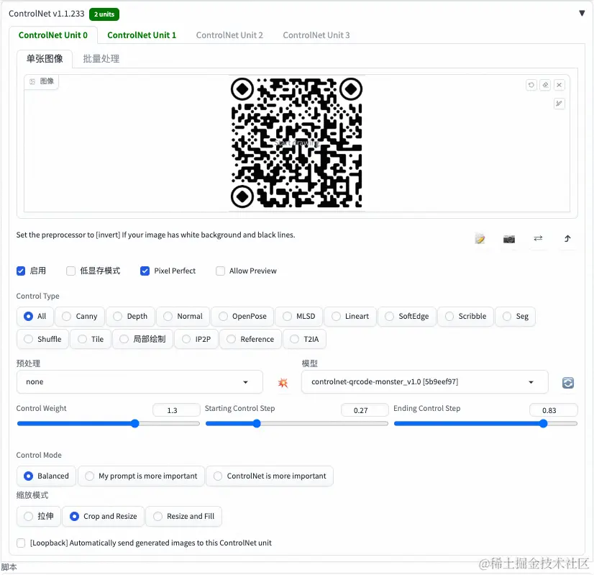The image size is (594, 575).
Task: Click the ControlNet v1.1.233 title
Action: 47,14
